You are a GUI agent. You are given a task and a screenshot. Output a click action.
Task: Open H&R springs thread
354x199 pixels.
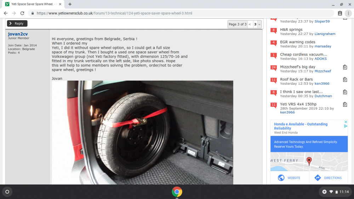(x=291, y=30)
